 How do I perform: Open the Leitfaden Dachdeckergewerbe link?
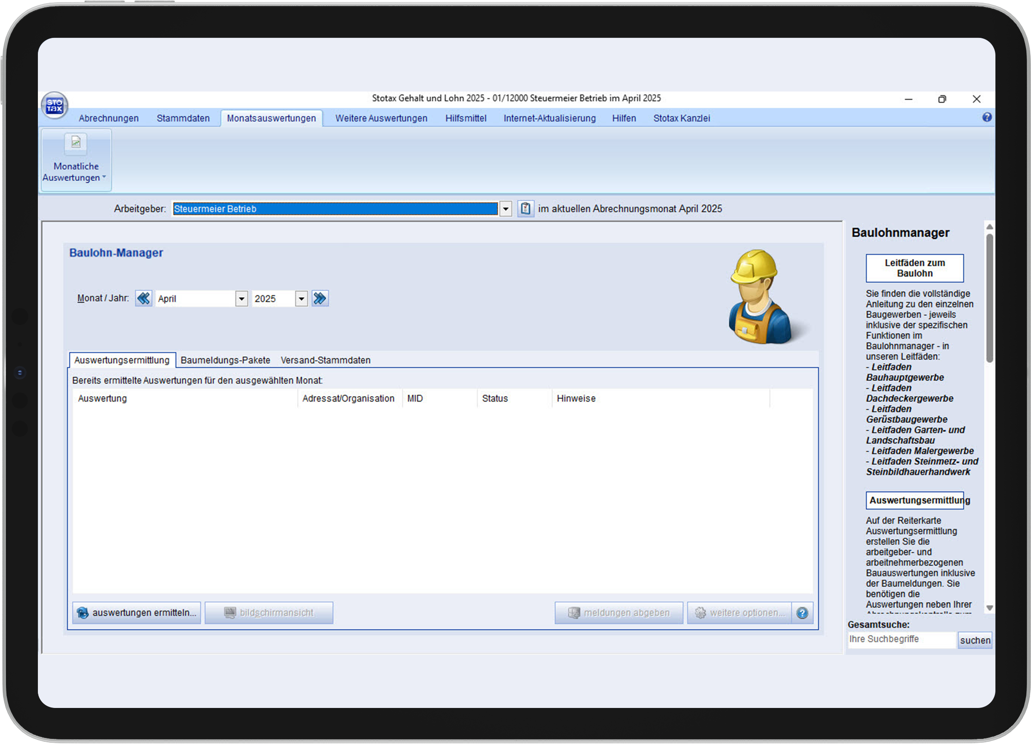coord(909,393)
